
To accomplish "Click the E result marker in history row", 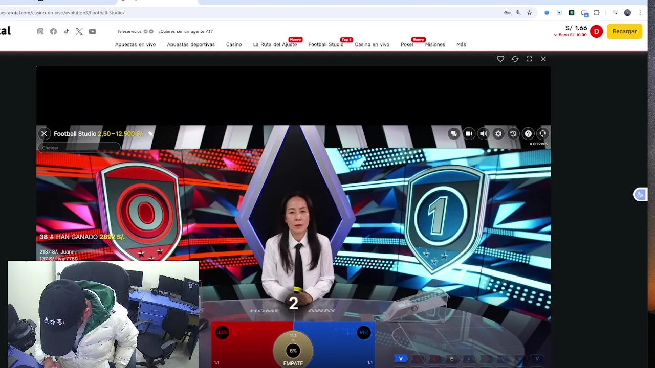I will 451,359.
